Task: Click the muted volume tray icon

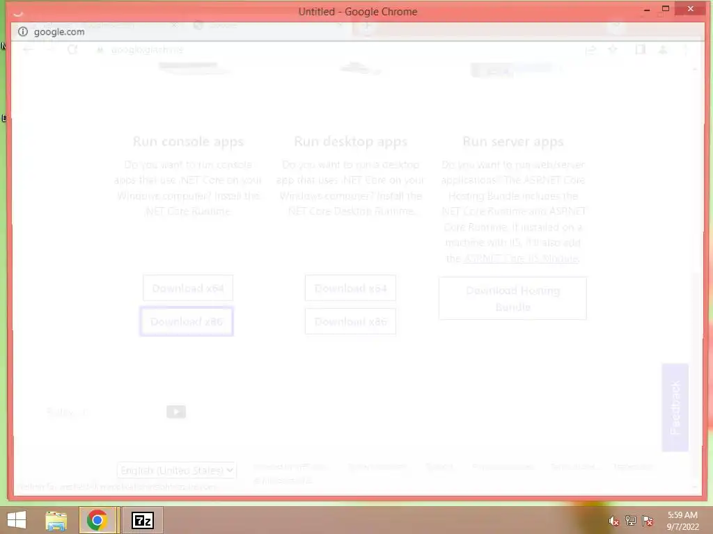Action: pyautogui.click(x=613, y=521)
